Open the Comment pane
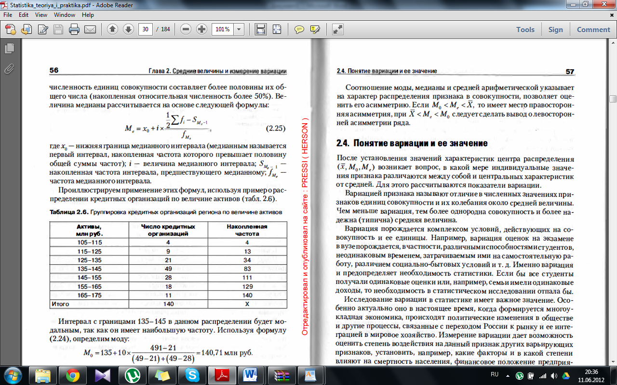This screenshot has height=385, width=617. coord(593,29)
